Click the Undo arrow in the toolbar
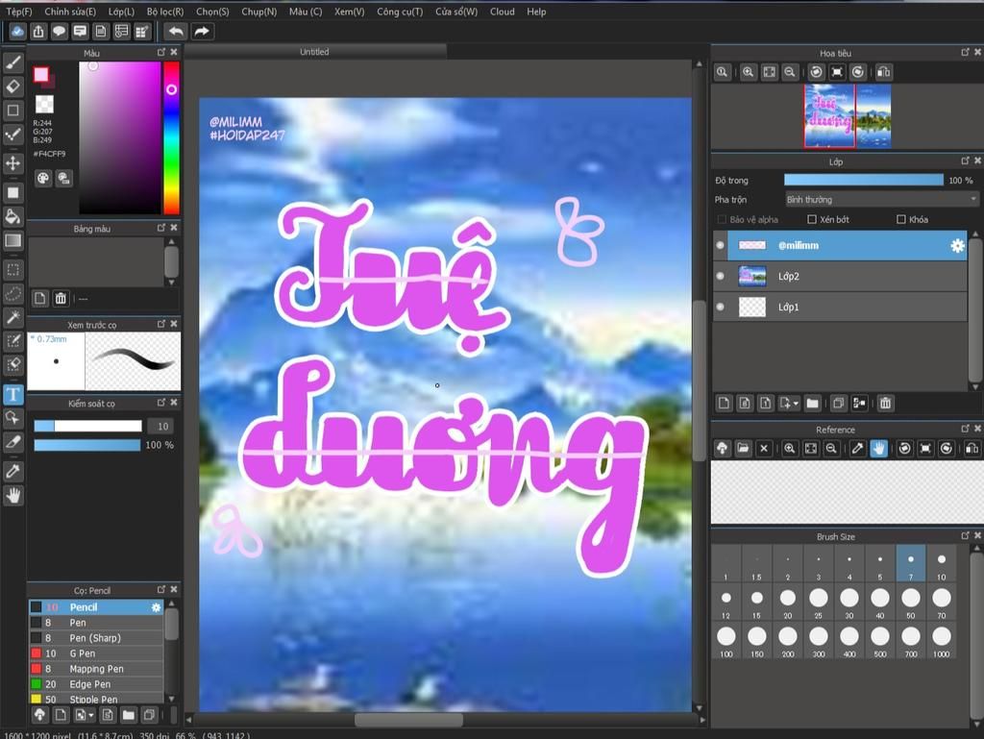The image size is (984, 739). coord(177,32)
